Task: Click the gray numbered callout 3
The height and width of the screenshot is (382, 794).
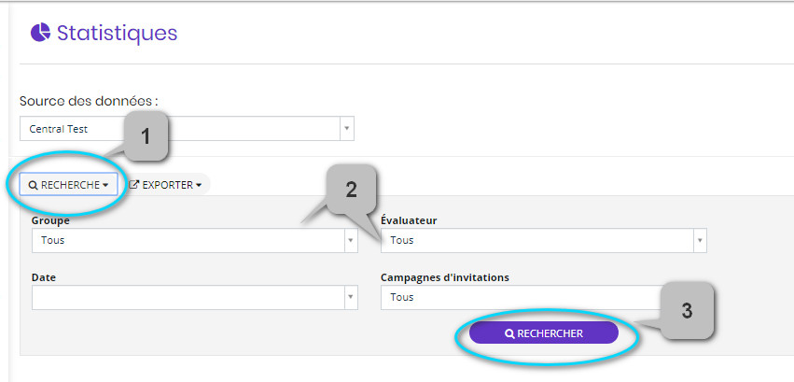Action: coord(687,311)
